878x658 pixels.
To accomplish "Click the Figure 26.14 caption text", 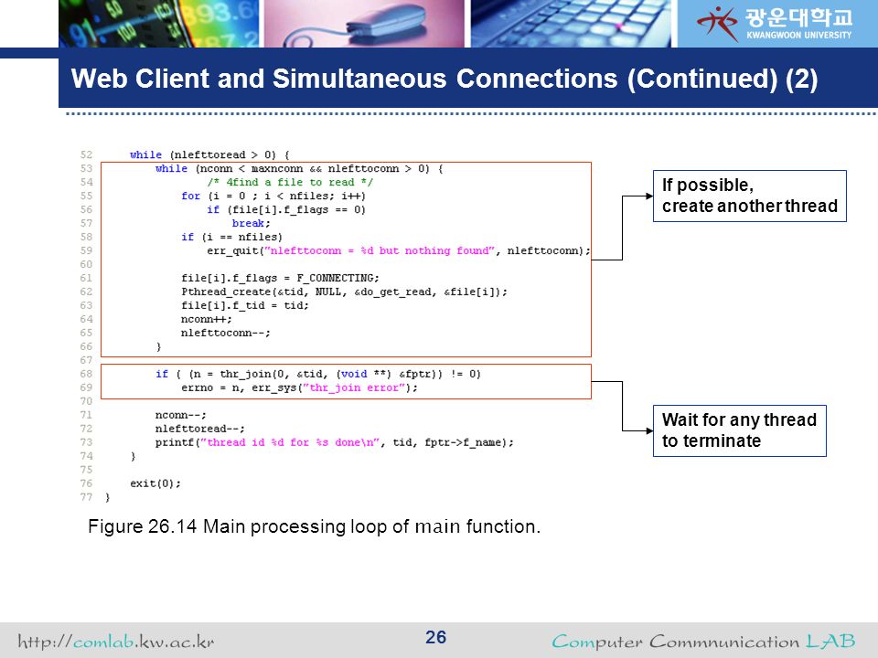I will tap(314, 526).
